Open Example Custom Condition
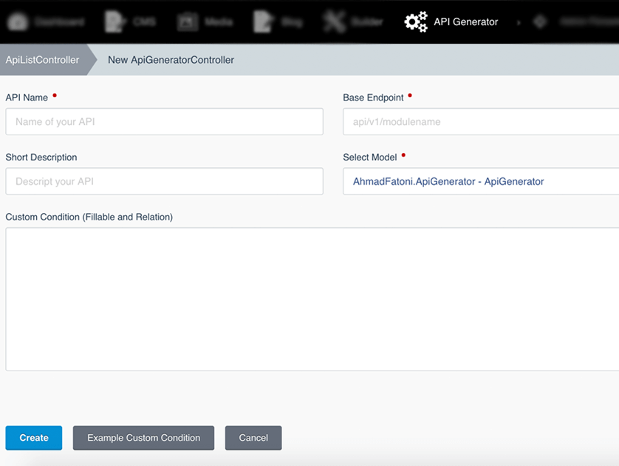 click(x=144, y=438)
